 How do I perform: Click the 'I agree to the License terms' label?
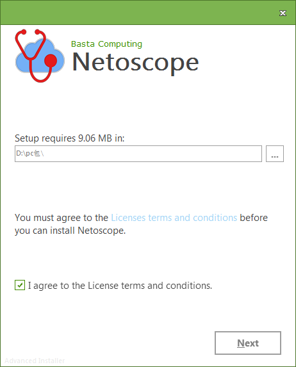pos(120,286)
